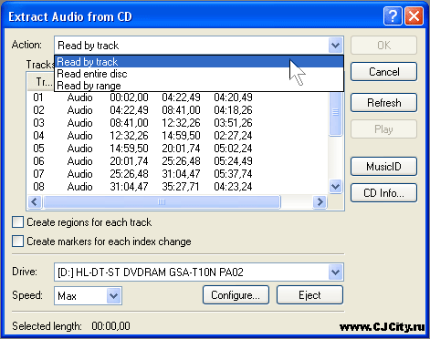The image size is (430, 339).
Task: Enable 'Create markers for each index change'
Action: tap(17, 241)
